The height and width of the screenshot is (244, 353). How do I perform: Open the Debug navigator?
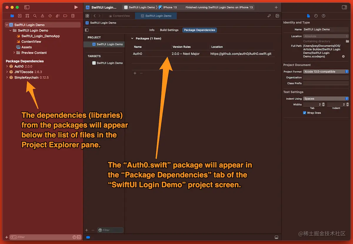point(58,16)
